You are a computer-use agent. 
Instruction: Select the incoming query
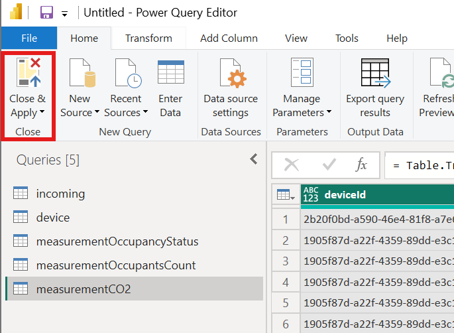pyautogui.click(x=60, y=194)
